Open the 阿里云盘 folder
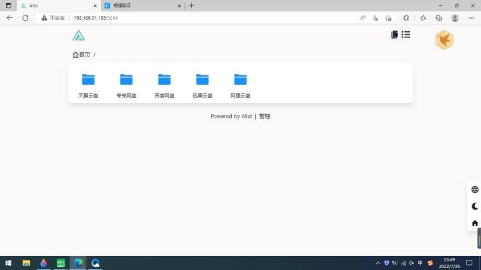Screen dimensions: 481x270 [240, 86]
